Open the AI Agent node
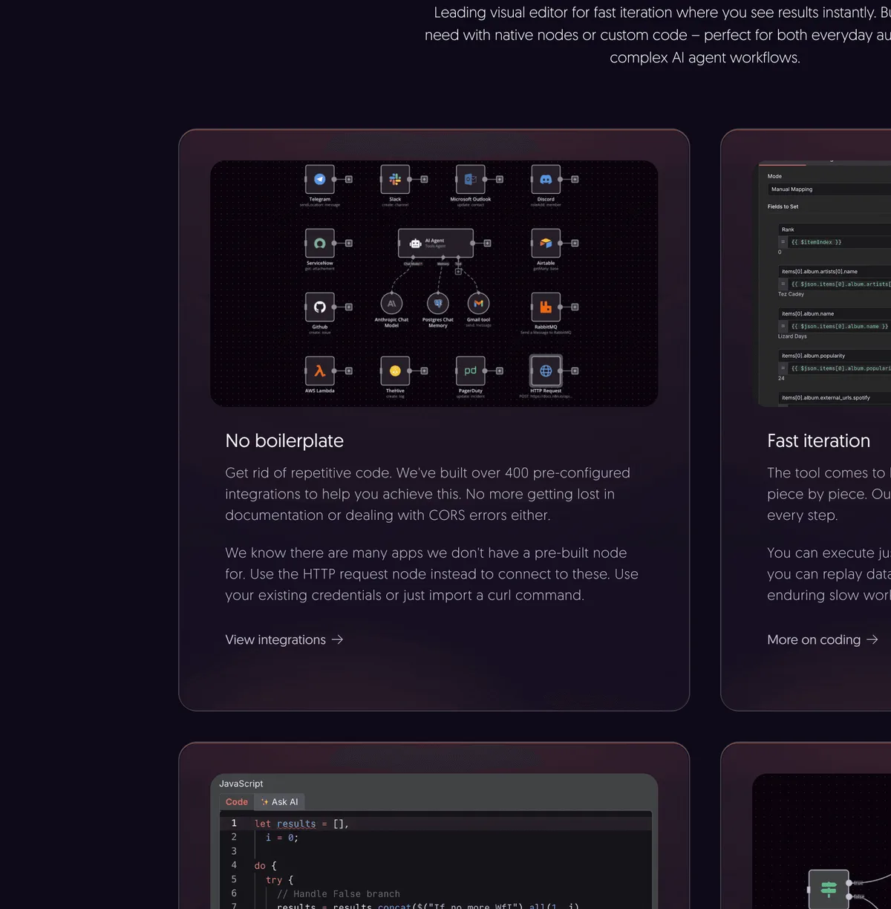The height and width of the screenshot is (909, 891). click(x=436, y=243)
